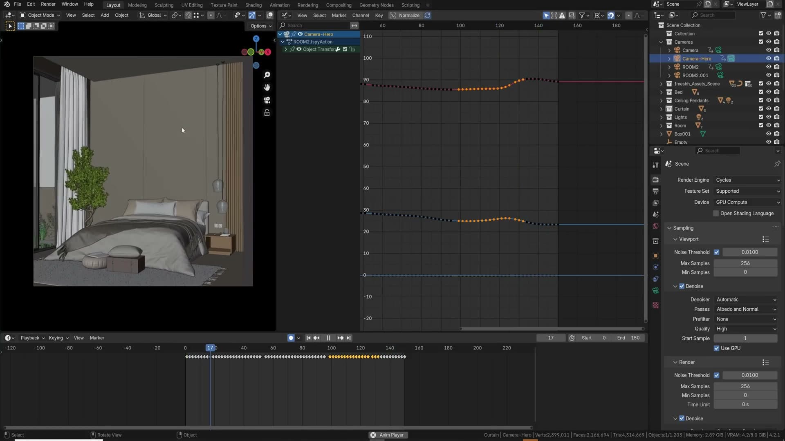Click the current frame marker at 17
The height and width of the screenshot is (441, 785).
[210, 348]
